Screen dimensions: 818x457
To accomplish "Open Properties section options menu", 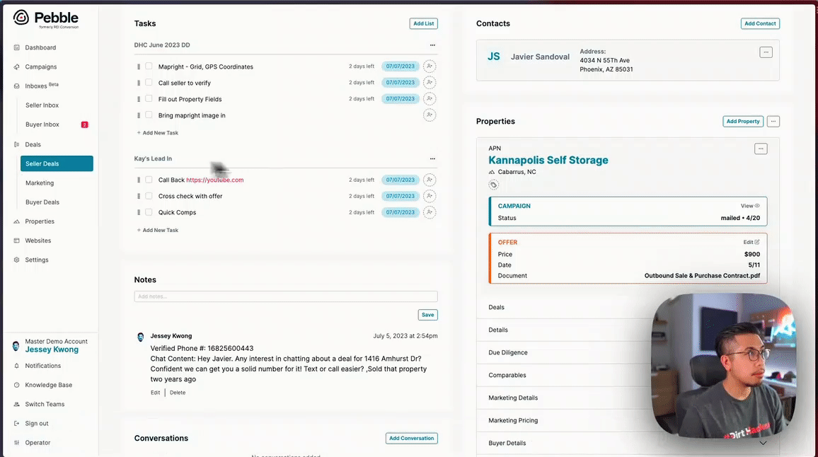I will click(x=773, y=122).
